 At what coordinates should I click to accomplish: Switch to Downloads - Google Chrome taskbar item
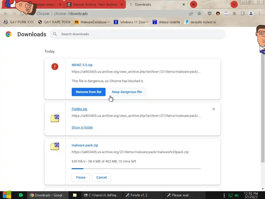pyautogui.click(x=48, y=195)
